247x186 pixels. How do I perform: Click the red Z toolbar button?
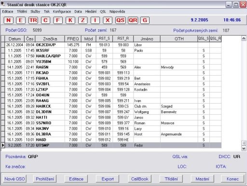(83, 20)
